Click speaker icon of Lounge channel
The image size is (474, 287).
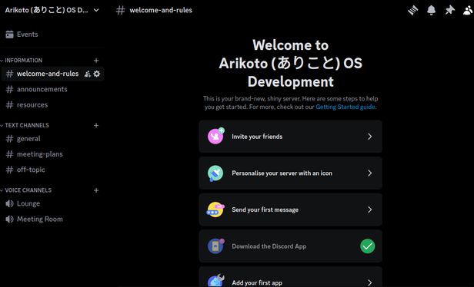9,204
